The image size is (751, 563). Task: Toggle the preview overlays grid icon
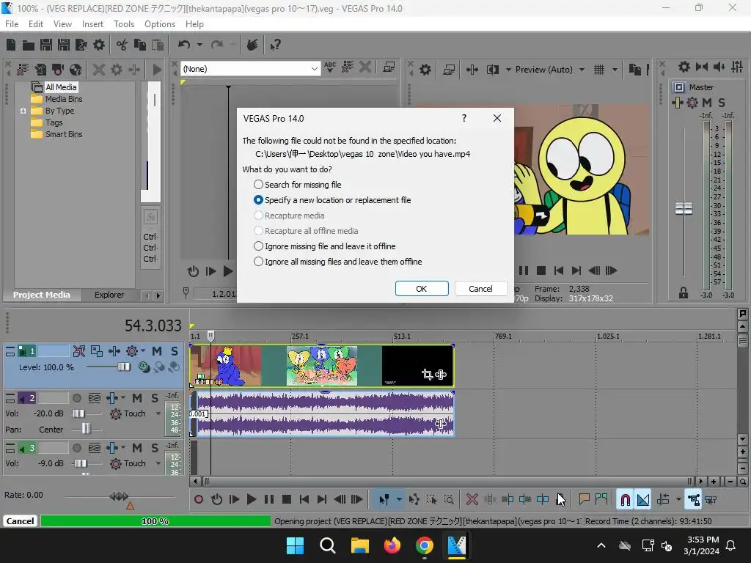pyautogui.click(x=599, y=70)
